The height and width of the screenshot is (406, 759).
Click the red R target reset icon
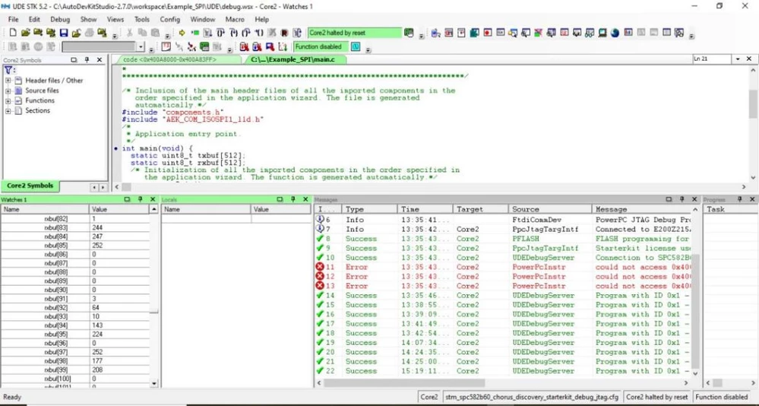(285, 33)
